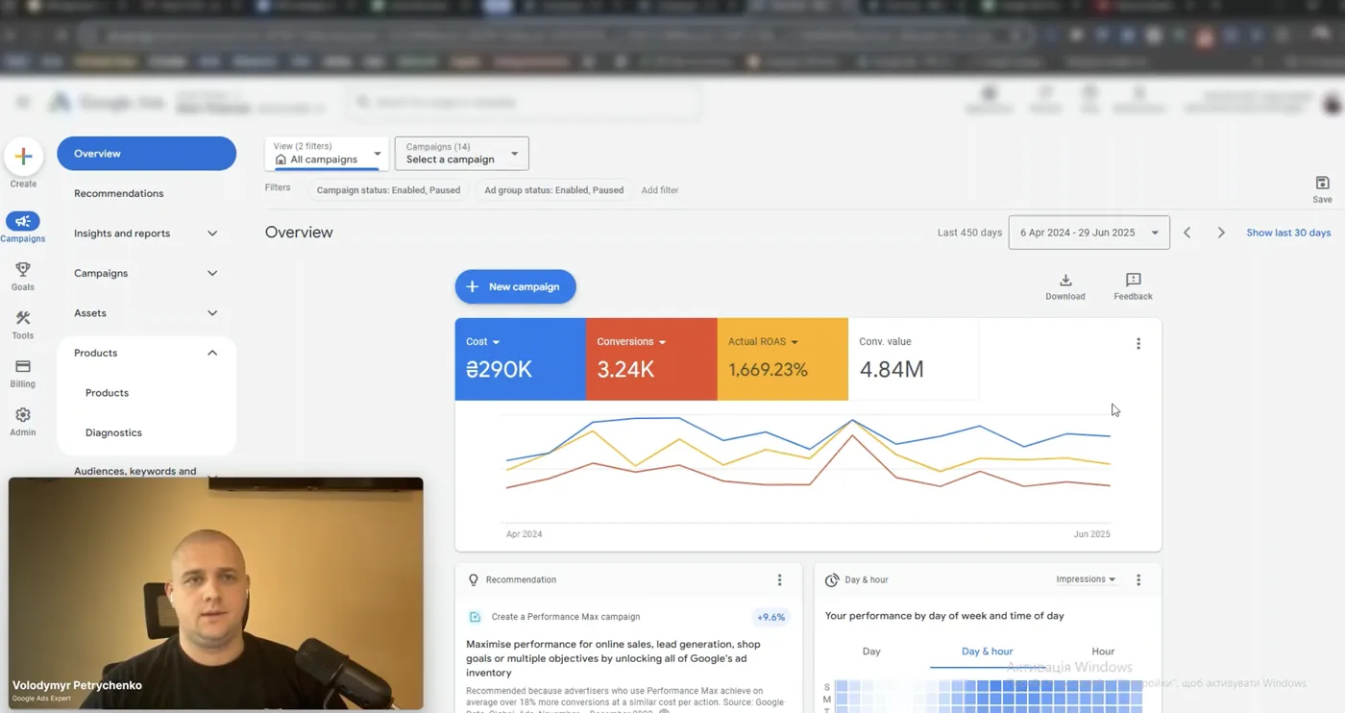Open the Billing card icon
1345x713 pixels.
(23, 366)
